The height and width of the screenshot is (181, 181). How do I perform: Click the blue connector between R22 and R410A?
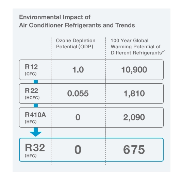(x=36, y=105)
